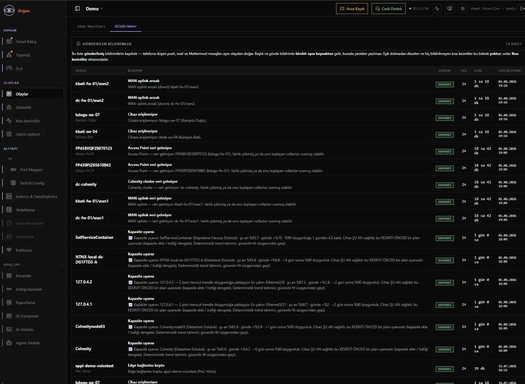Click the logout icon next to admin
Viewport: 525px width, 384px height.
(522, 9)
